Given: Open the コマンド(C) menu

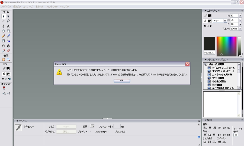Looking at the screenshot, I should [x=28, y=6].
